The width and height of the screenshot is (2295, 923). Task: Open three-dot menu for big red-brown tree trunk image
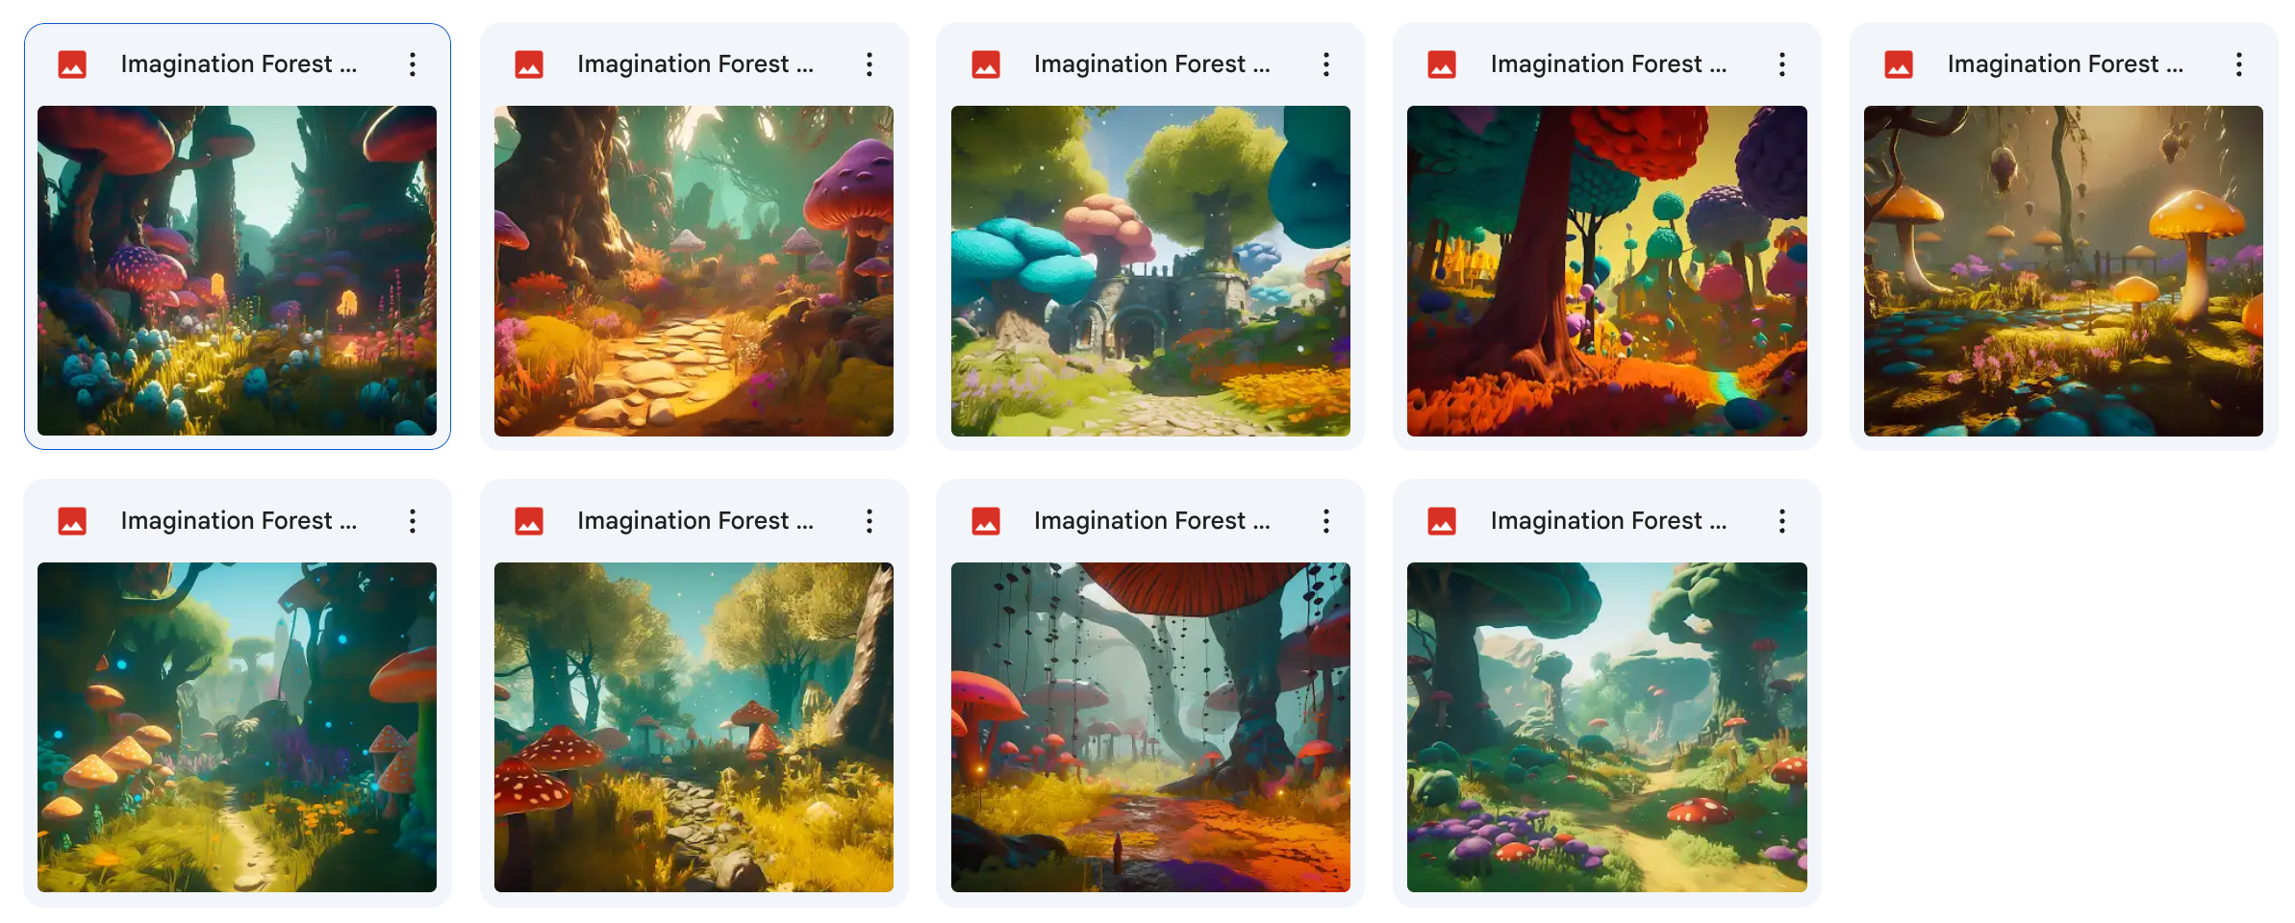point(1782,64)
